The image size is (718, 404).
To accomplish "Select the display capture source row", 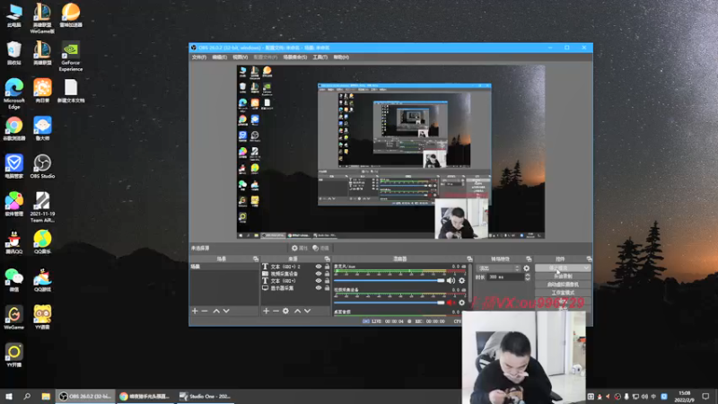I will click(295, 288).
